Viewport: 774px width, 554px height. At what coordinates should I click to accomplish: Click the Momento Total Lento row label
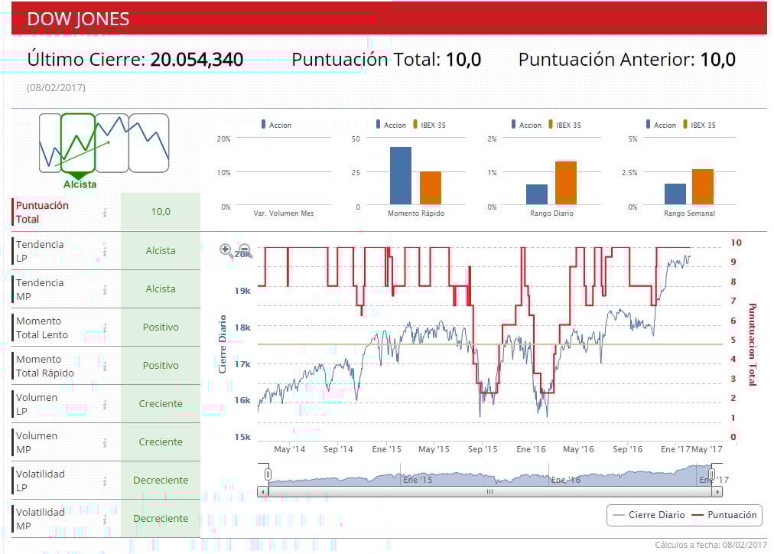point(42,328)
